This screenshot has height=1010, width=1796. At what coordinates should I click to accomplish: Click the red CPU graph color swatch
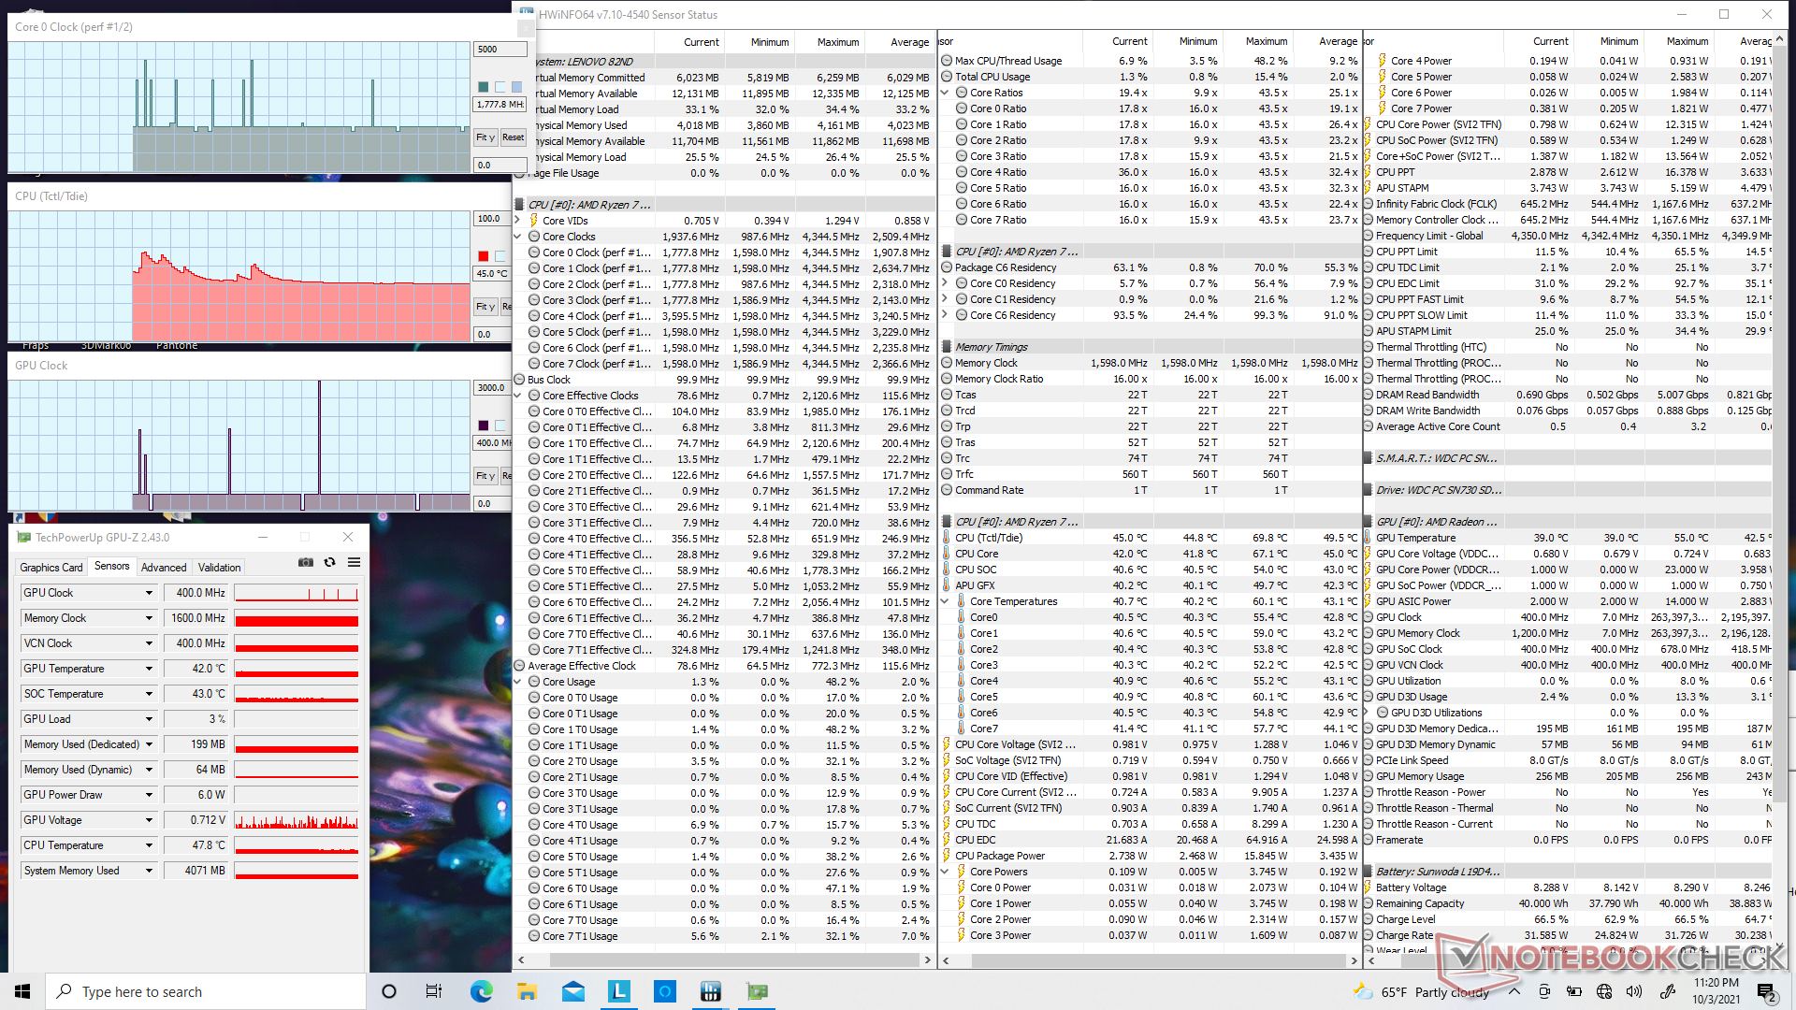tap(484, 256)
